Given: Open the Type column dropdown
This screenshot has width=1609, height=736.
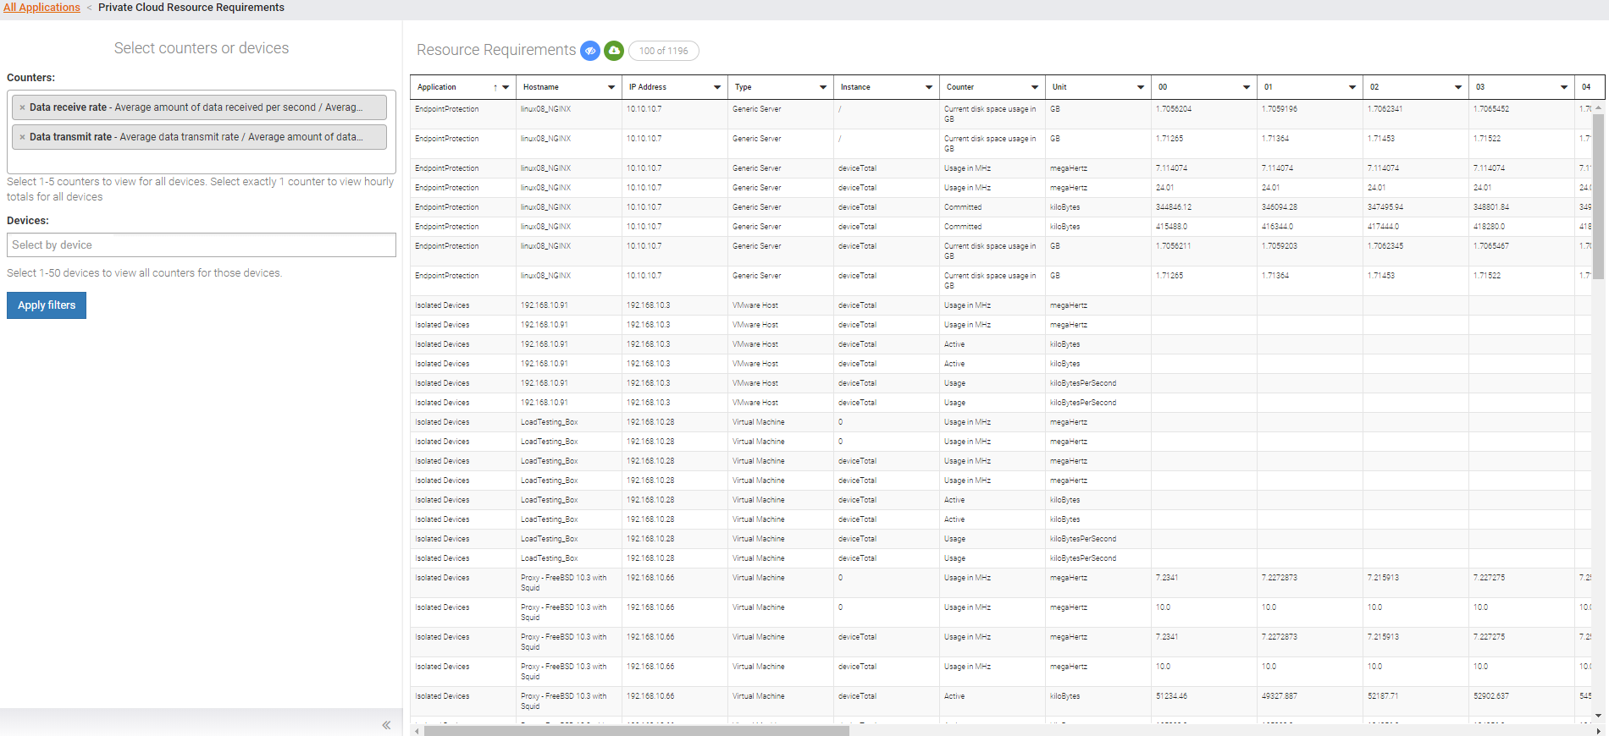Looking at the screenshot, I should 823,87.
